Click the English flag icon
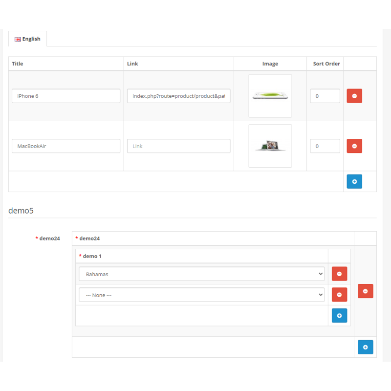The width and height of the screenshot is (391, 391). [18, 39]
